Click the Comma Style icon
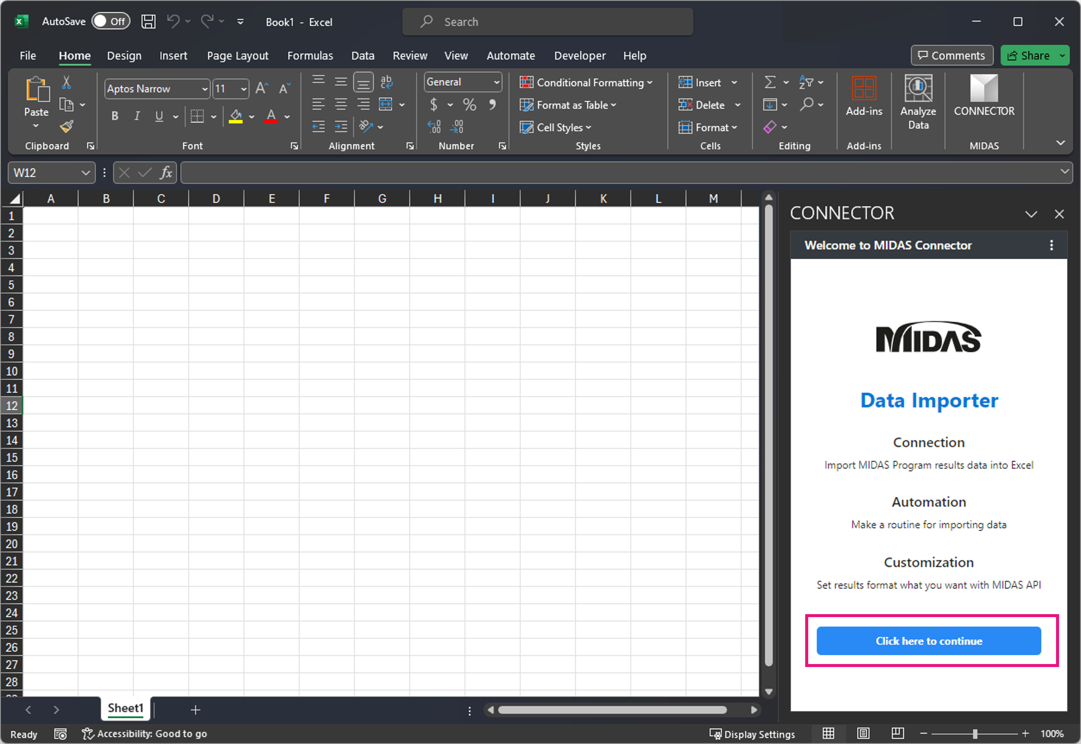This screenshot has height=744, width=1081. (492, 104)
